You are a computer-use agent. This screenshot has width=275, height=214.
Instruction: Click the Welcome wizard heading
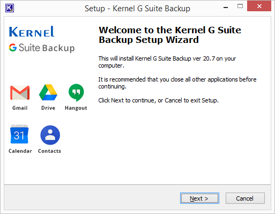[x=170, y=35]
